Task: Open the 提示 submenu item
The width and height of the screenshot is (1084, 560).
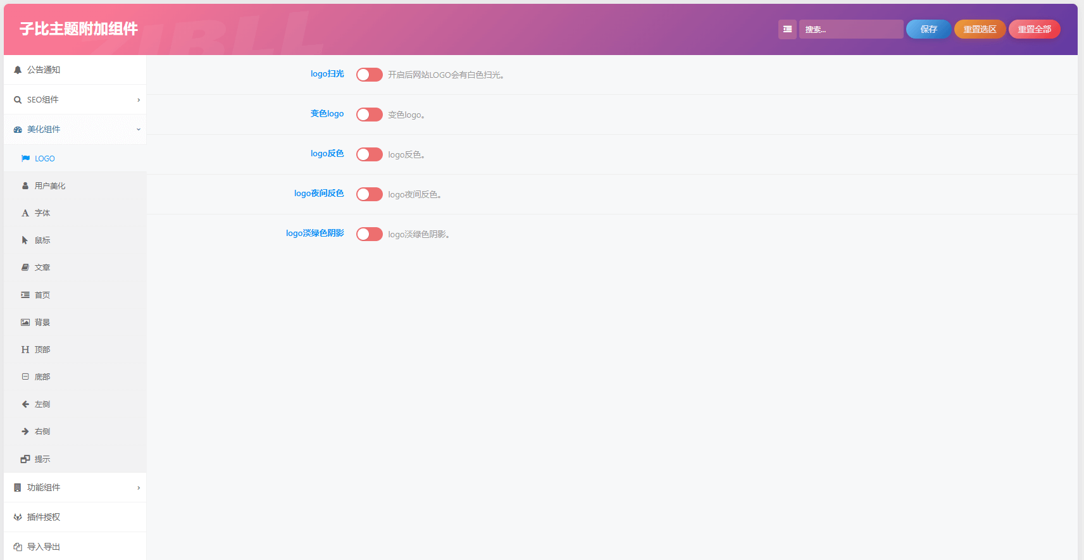Action: (75, 459)
